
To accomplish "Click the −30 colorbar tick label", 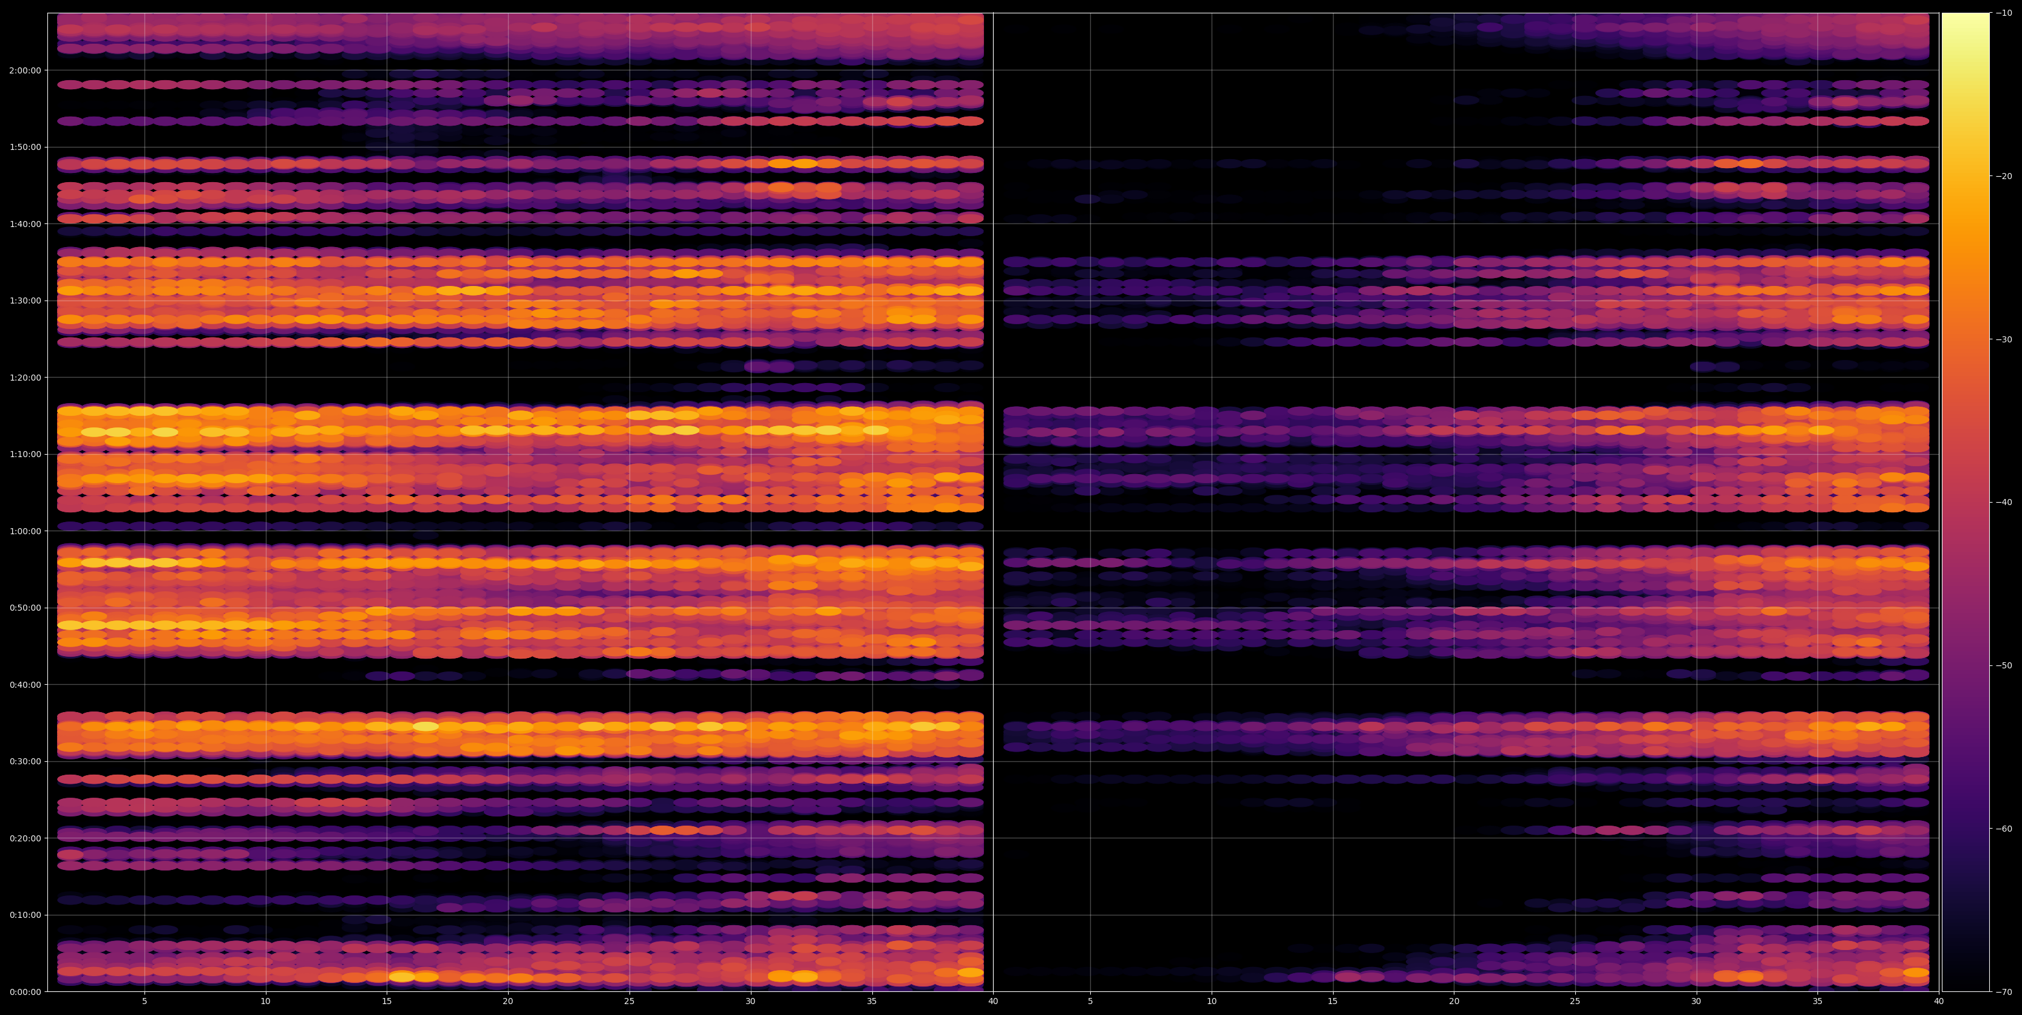I will pos(2004,339).
